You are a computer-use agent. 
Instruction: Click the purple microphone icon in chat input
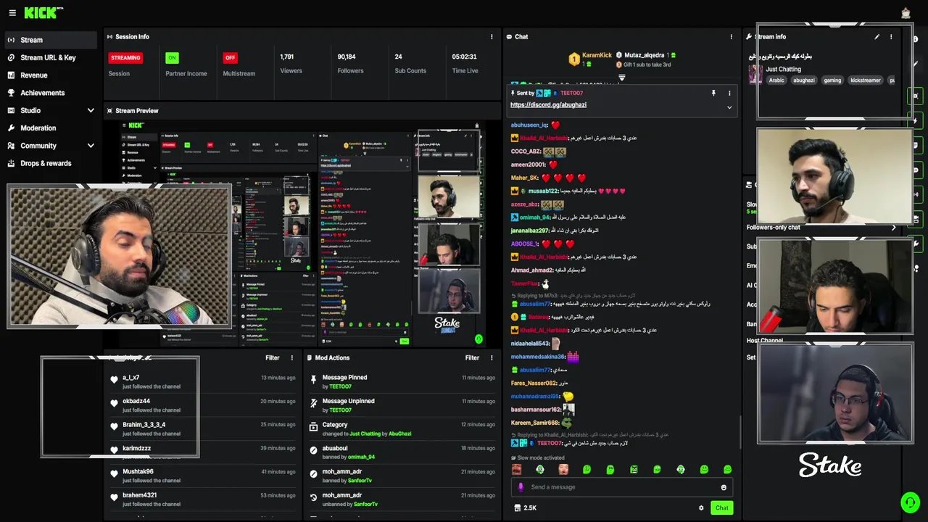[x=521, y=487]
